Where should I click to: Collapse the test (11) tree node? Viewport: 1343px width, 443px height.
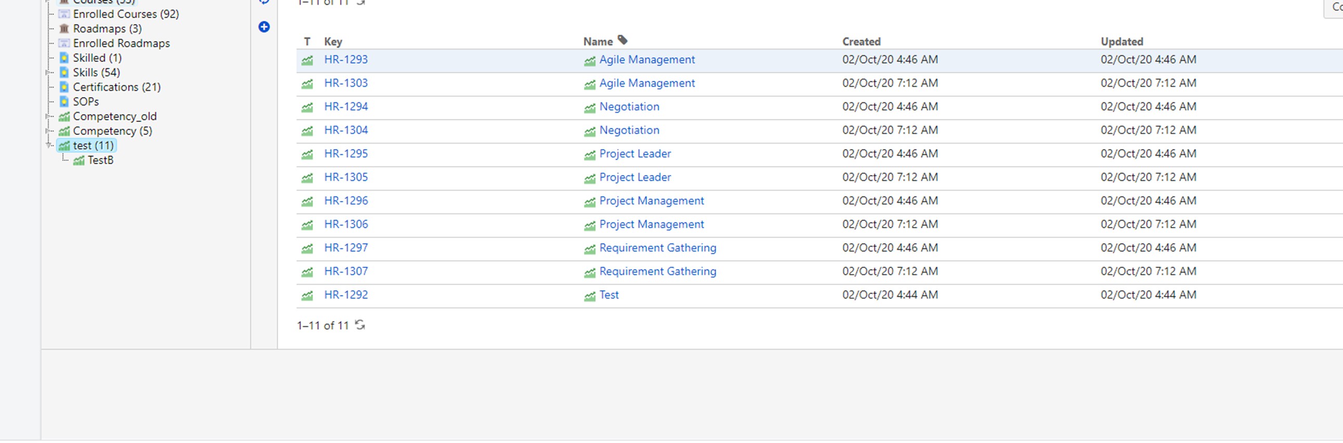pyautogui.click(x=48, y=145)
